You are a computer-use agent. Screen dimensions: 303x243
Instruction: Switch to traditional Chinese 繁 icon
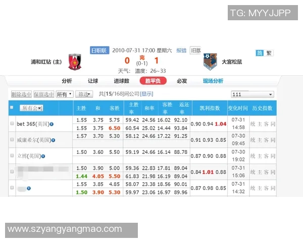269,53
